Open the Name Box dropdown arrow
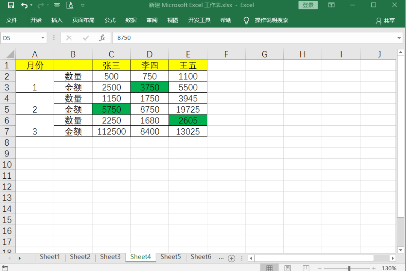This screenshot has width=406, height=271. (43, 38)
